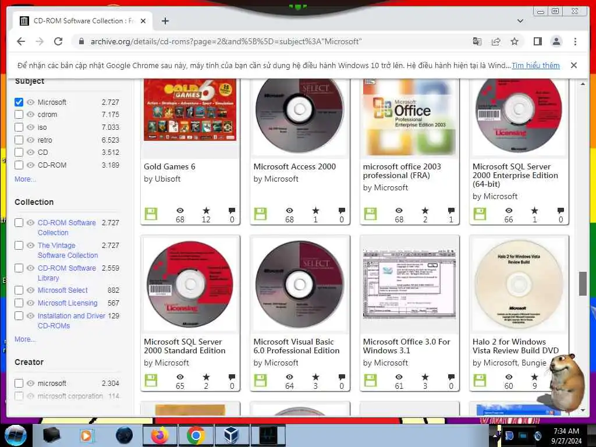Bookmark this page with star icon

515,41
